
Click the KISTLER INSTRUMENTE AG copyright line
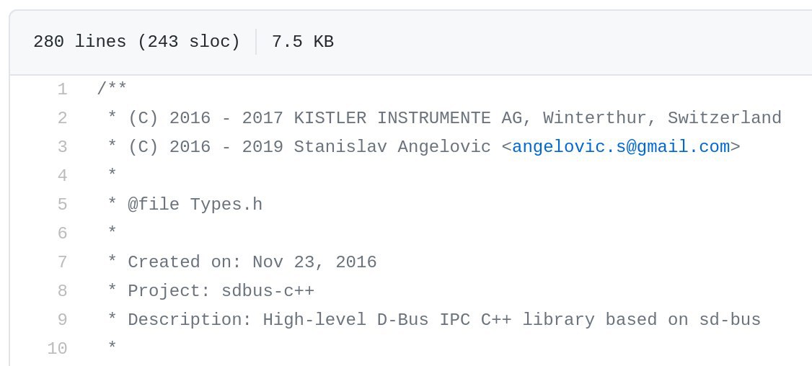(x=444, y=118)
